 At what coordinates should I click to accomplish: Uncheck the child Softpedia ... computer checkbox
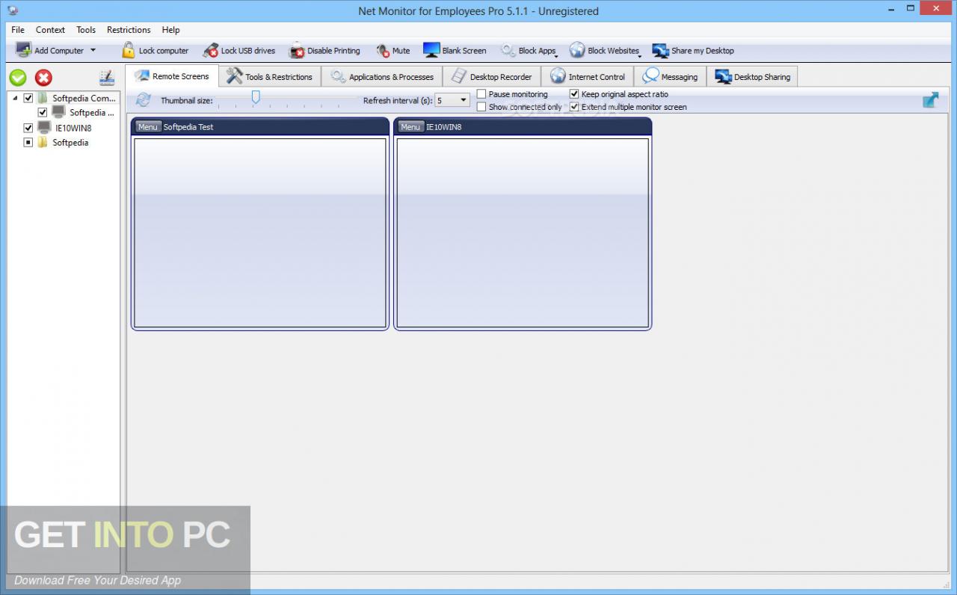click(x=43, y=113)
